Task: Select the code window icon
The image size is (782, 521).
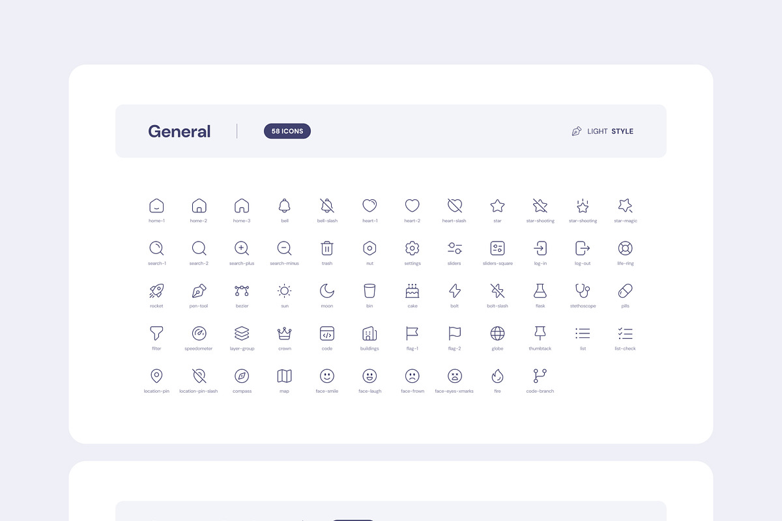Action: 327,333
